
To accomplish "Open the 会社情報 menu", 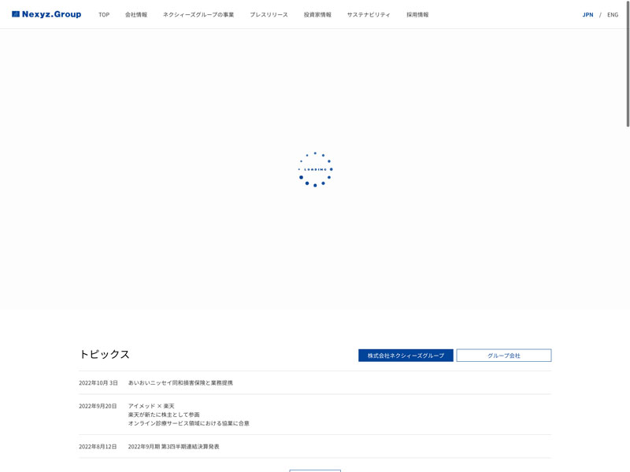I will coord(136,15).
